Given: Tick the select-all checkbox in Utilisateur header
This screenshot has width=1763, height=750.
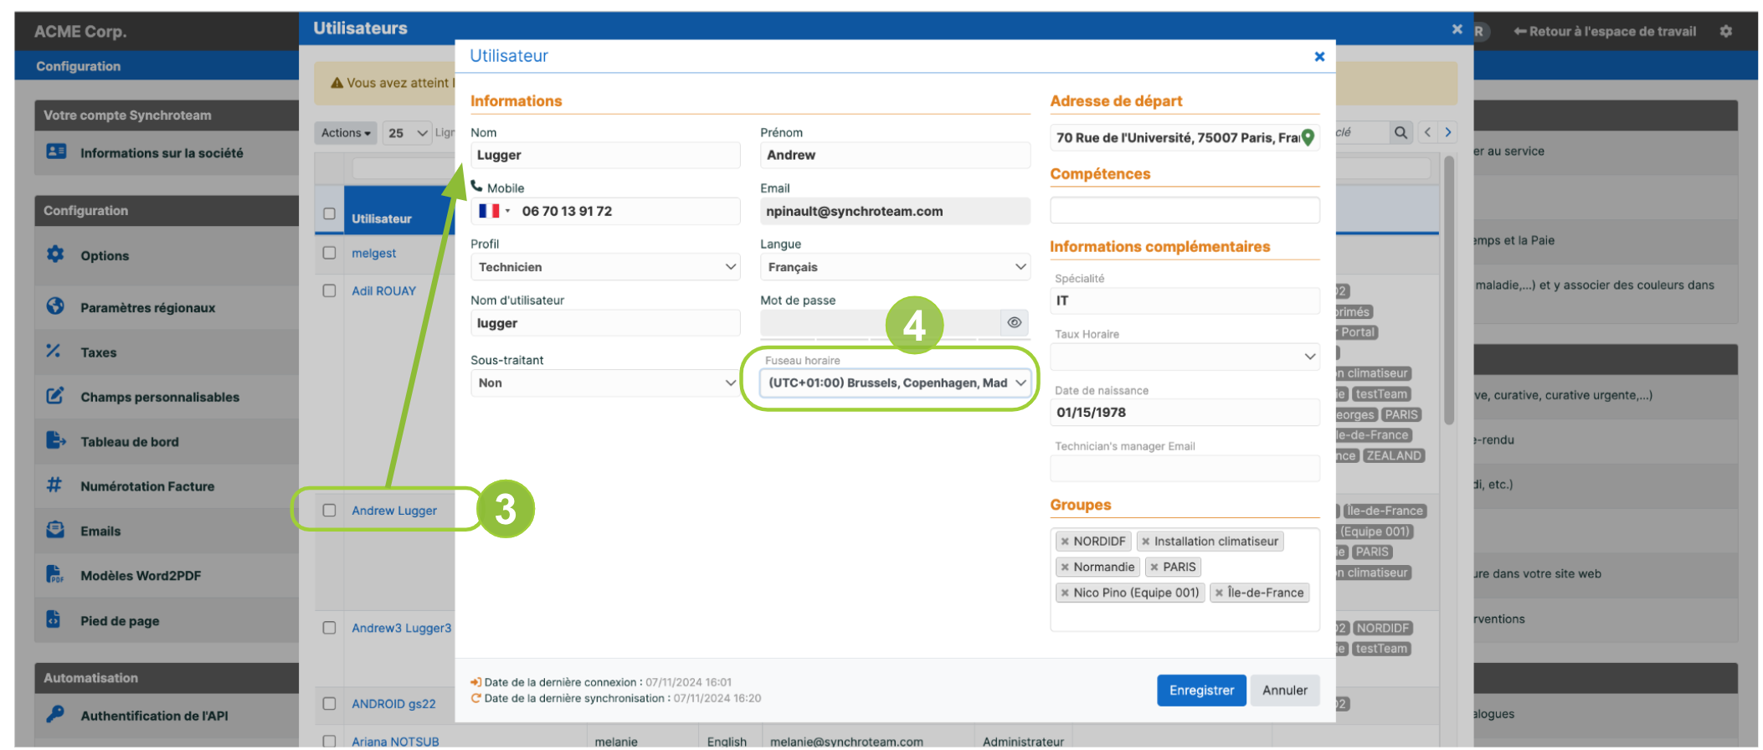Looking at the screenshot, I should pyautogui.click(x=329, y=213).
